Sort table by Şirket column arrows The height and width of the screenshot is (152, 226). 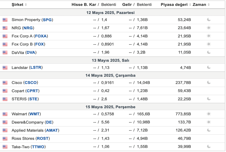[26, 5]
